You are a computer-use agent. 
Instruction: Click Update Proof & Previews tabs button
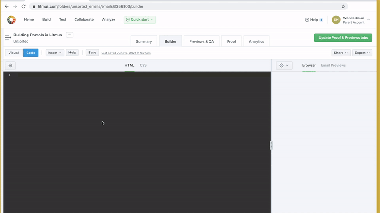click(x=343, y=38)
